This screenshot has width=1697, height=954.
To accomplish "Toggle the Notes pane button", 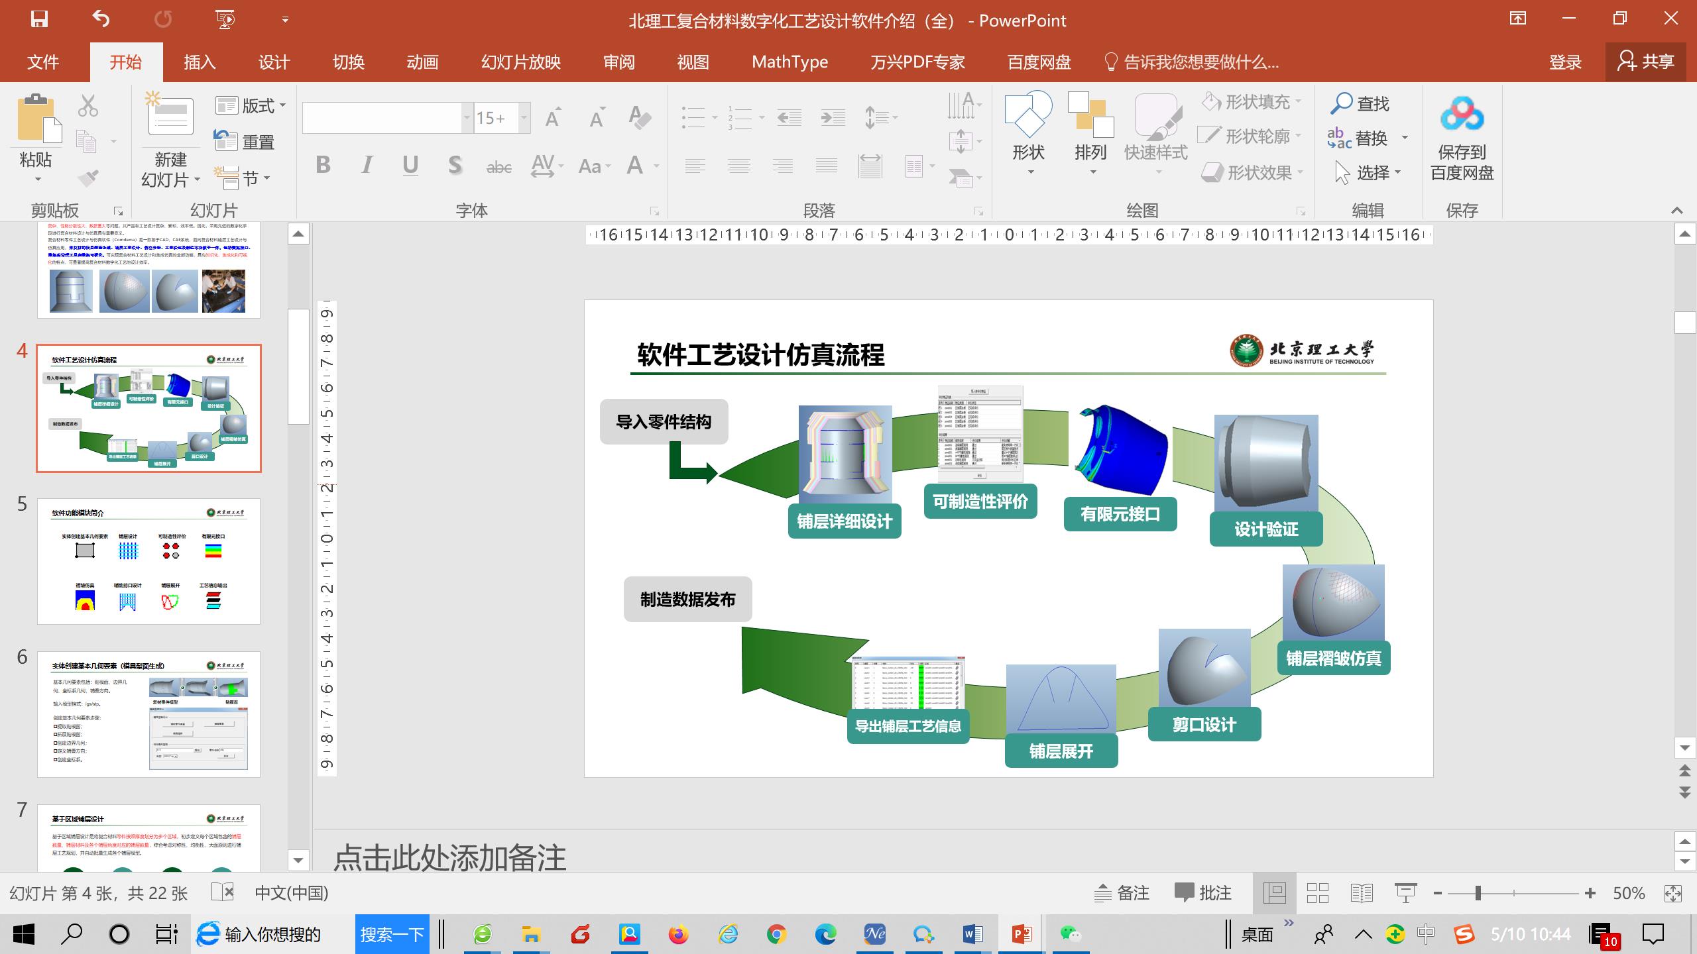I will click(1122, 893).
